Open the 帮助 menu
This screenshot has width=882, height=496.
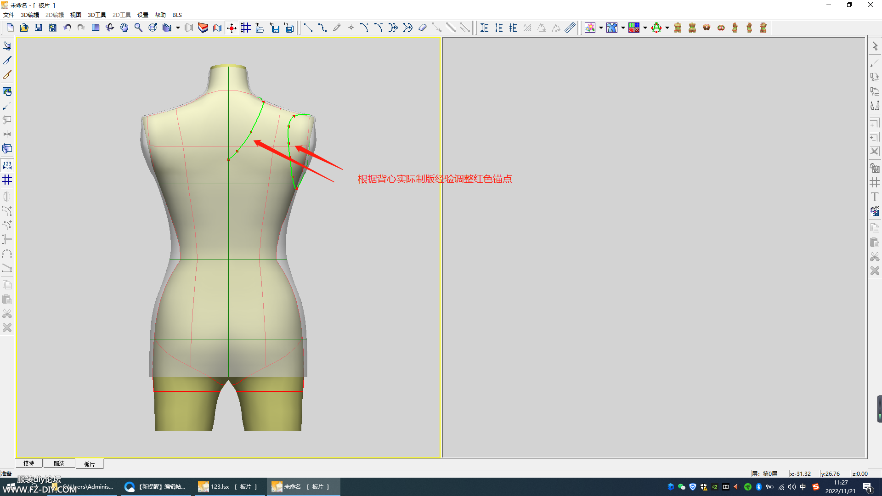point(160,15)
